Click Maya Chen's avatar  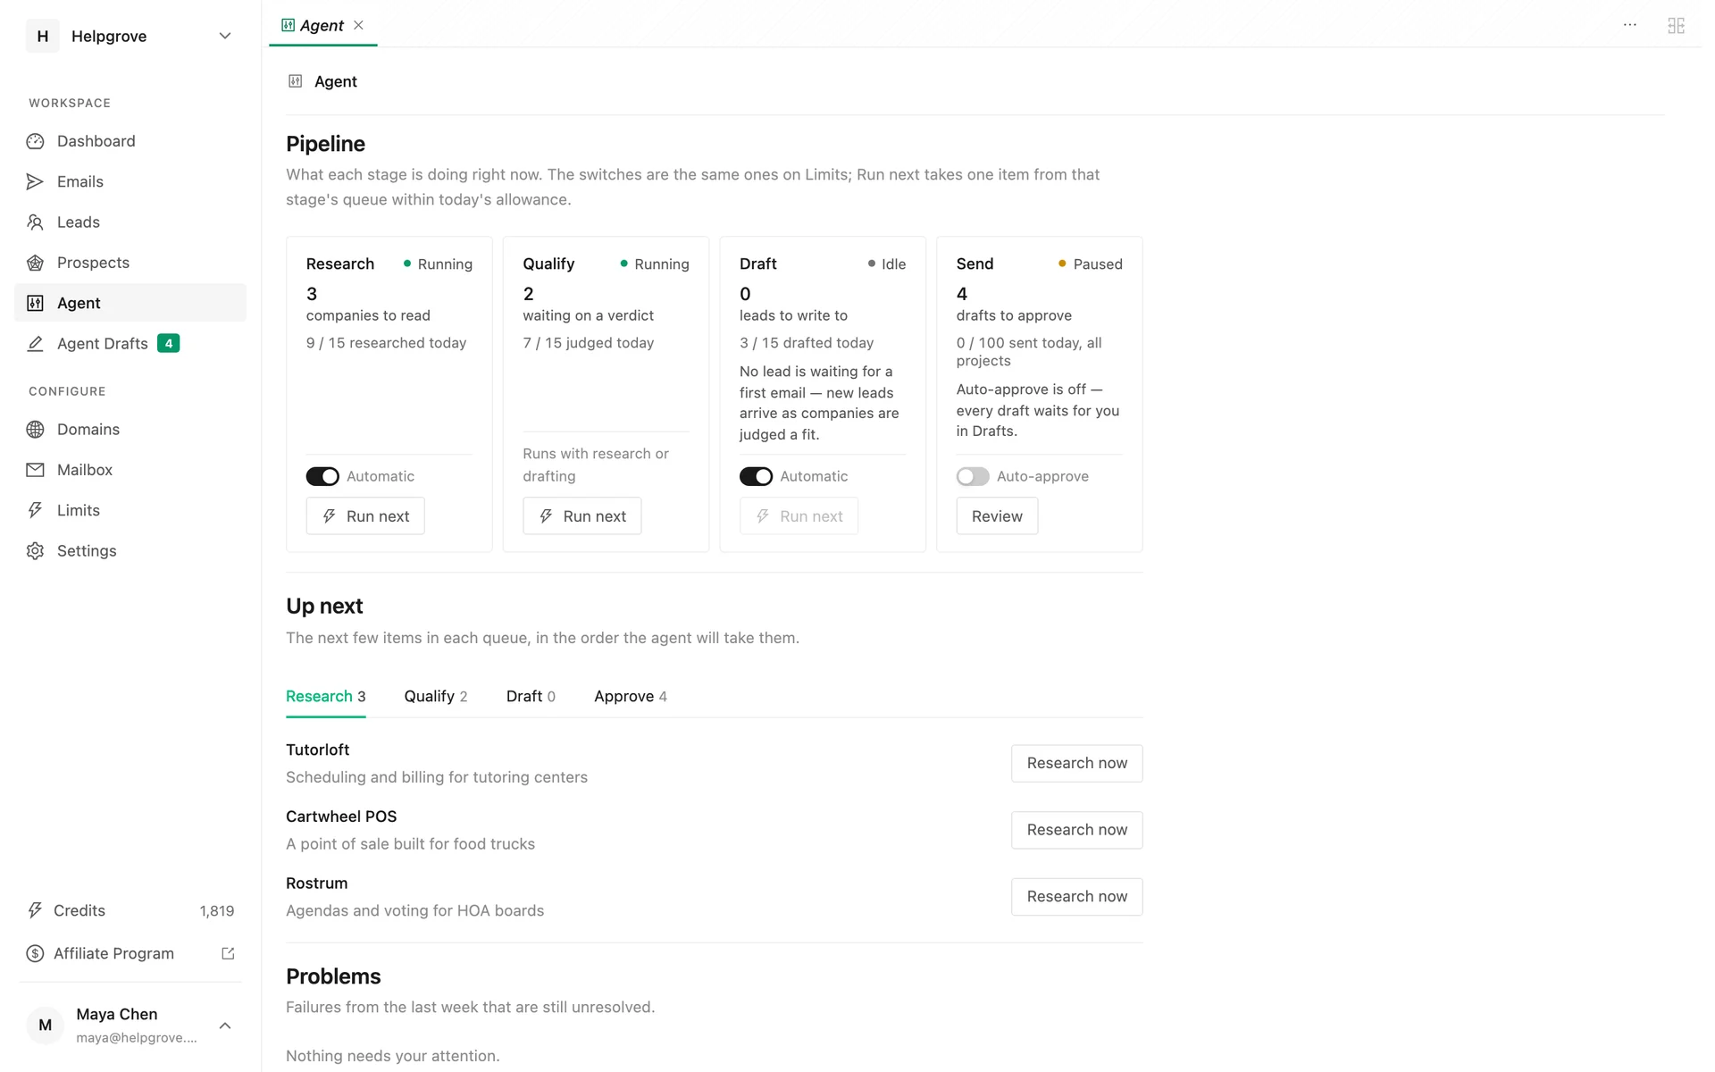pyautogui.click(x=45, y=1025)
